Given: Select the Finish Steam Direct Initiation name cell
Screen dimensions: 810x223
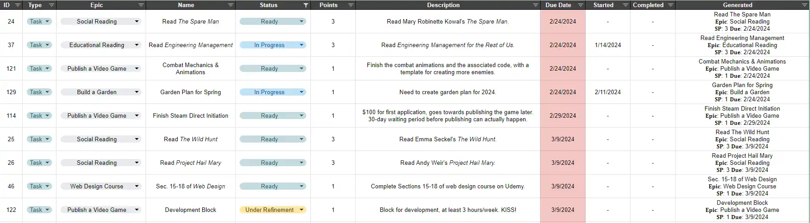Looking at the screenshot, I should coord(190,115).
